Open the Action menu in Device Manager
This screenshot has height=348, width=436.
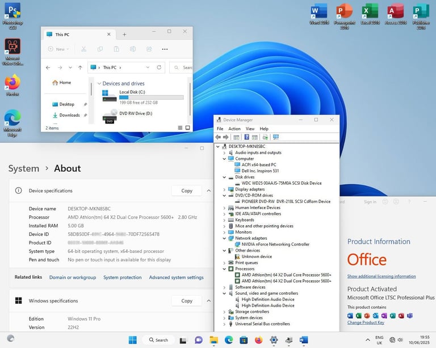coord(234,129)
